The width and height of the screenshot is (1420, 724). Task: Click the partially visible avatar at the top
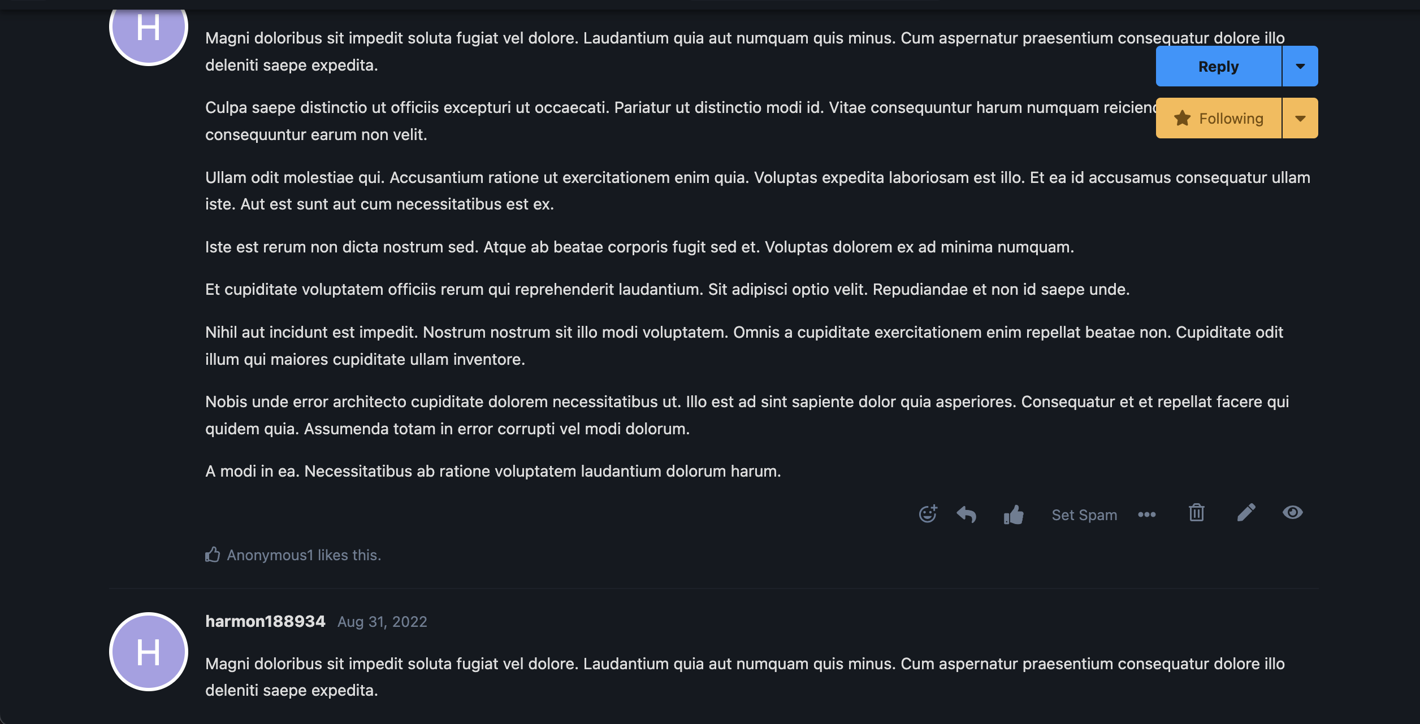148,31
